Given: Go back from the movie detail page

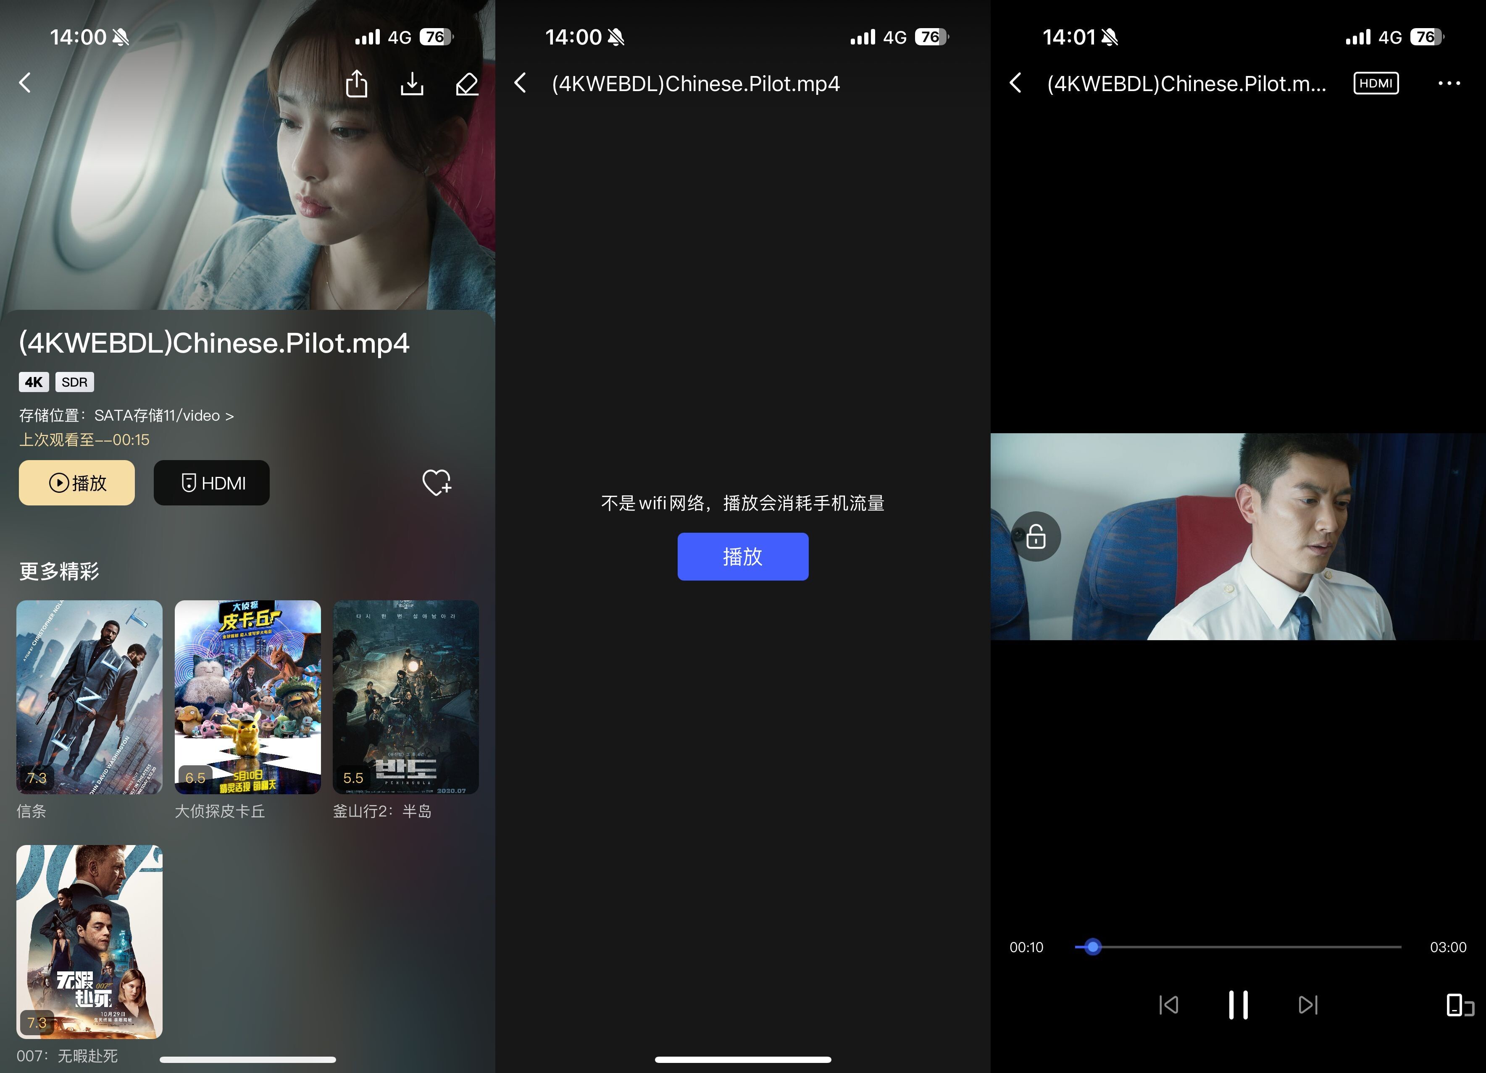Looking at the screenshot, I should point(25,83).
